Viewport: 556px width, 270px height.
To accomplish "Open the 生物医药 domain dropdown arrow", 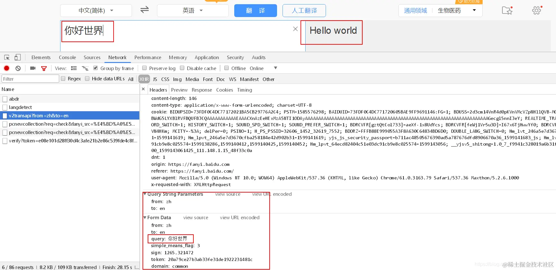I will (x=474, y=10).
